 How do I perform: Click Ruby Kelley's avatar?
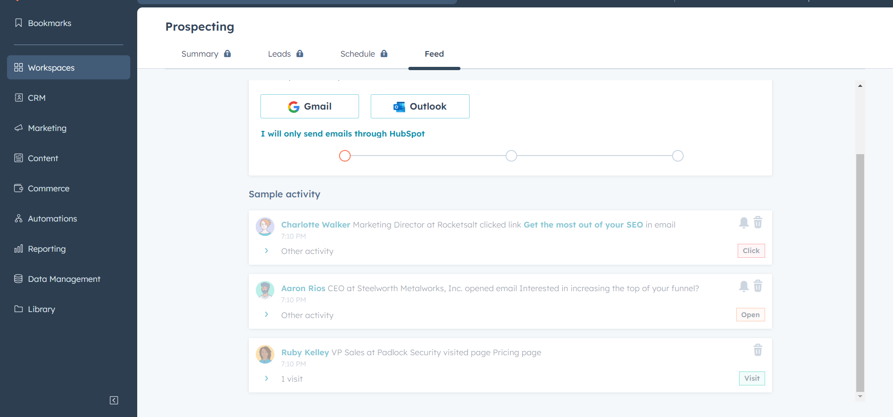tap(265, 354)
